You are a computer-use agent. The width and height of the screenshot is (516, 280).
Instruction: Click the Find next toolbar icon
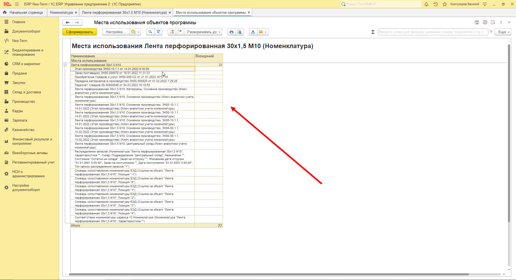click(x=159, y=32)
